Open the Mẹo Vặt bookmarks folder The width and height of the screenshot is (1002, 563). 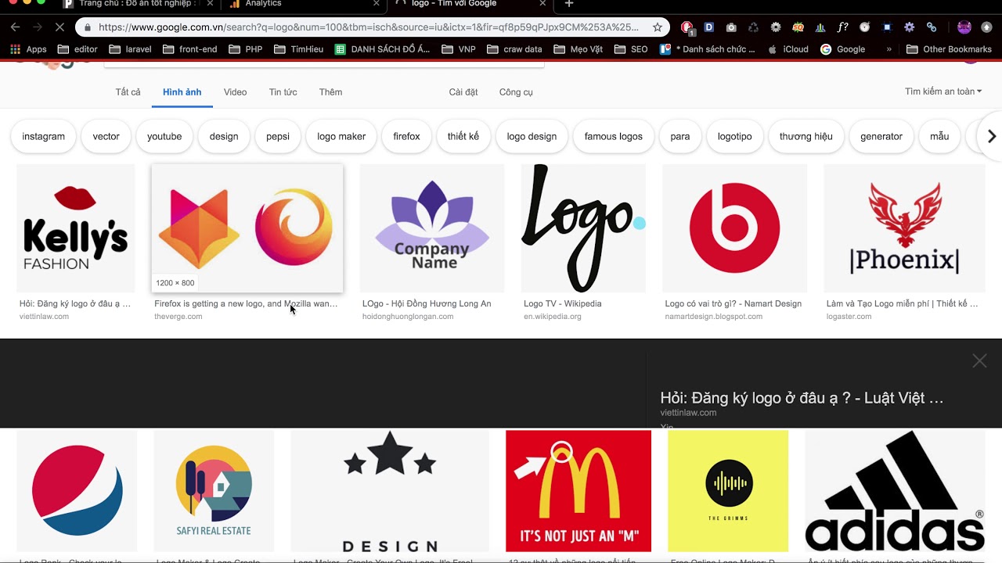[578, 49]
